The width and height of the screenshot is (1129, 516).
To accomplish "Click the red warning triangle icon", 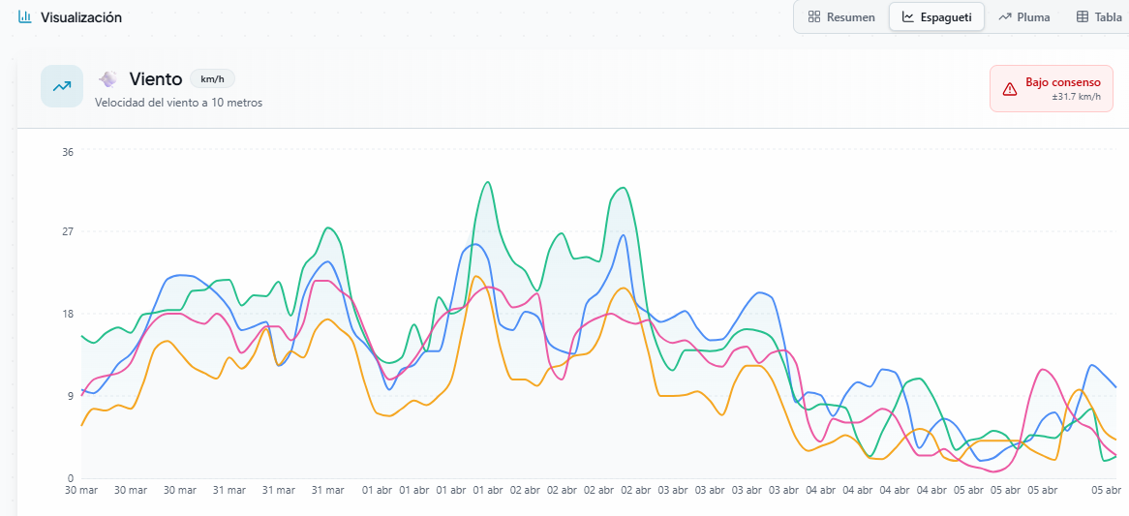I will tap(1010, 89).
